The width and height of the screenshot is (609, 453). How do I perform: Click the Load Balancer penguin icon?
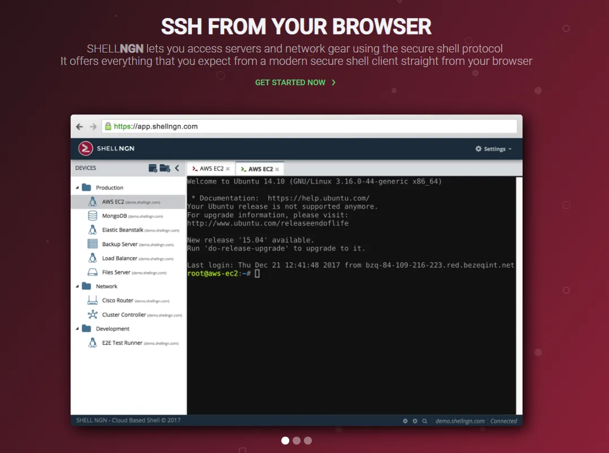click(93, 258)
